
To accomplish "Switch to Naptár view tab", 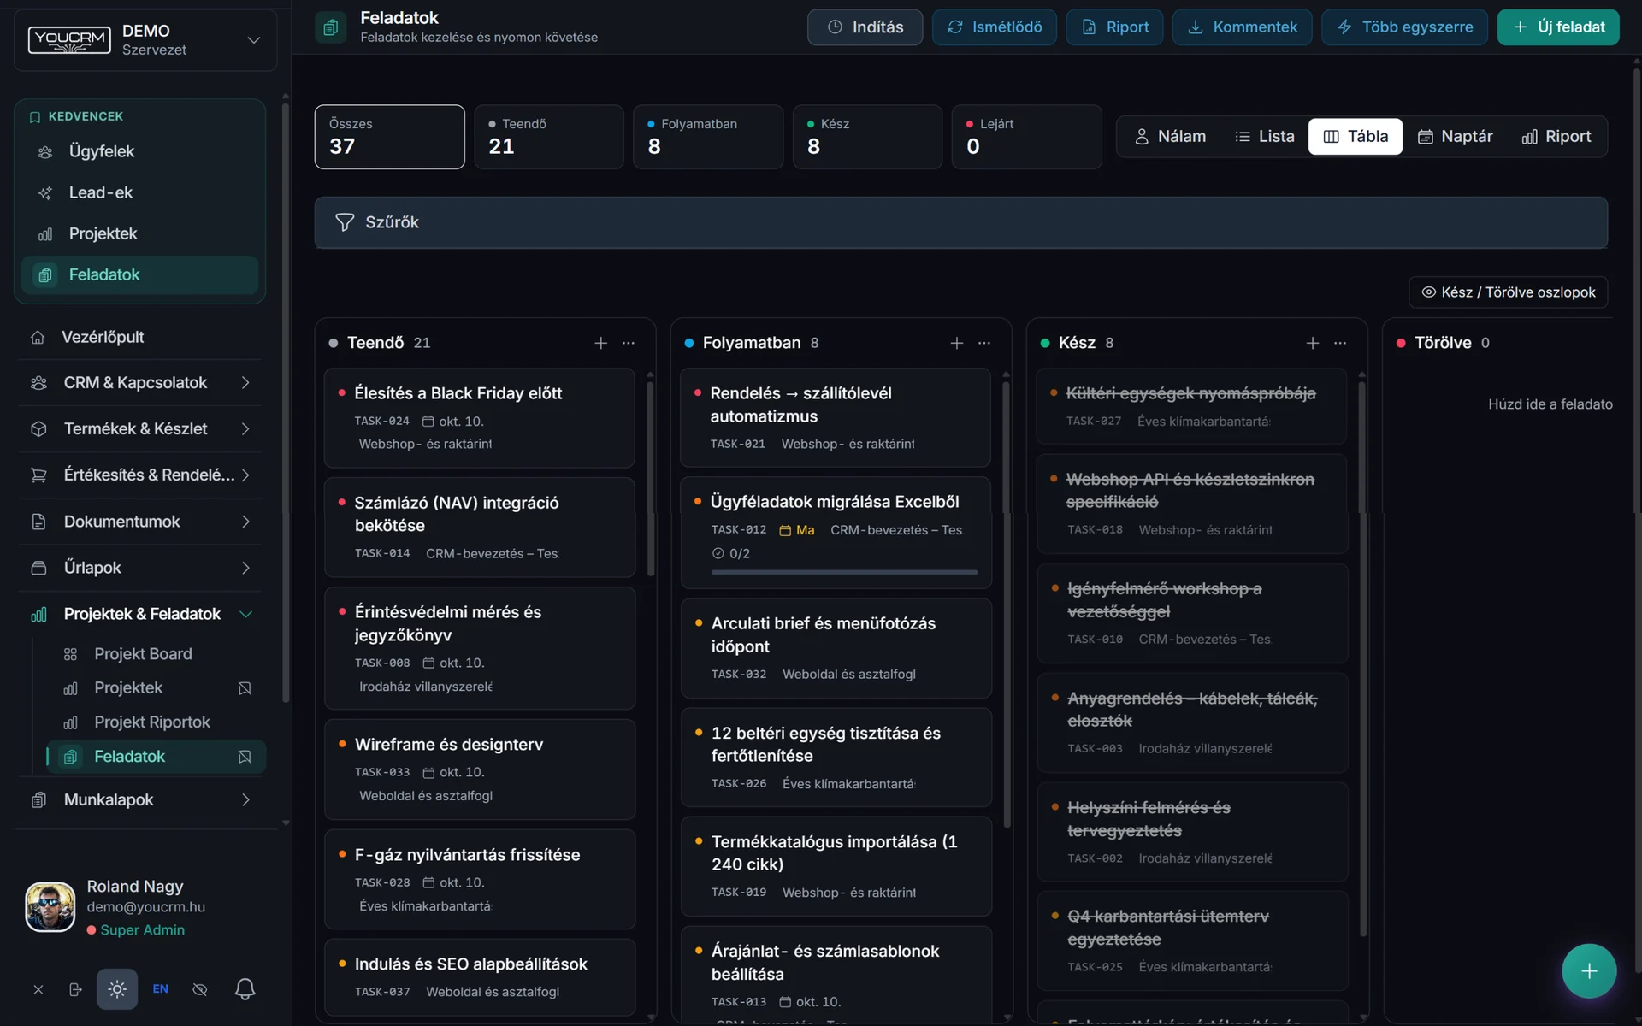I will [x=1455, y=137].
